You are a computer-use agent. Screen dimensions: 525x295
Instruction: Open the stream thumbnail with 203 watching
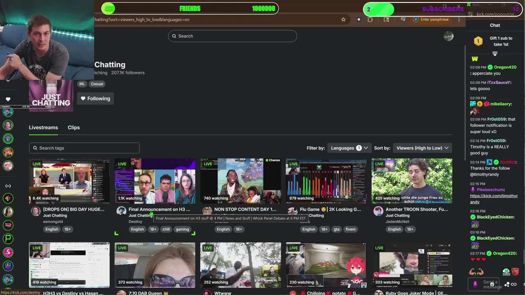(x=412, y=265)
